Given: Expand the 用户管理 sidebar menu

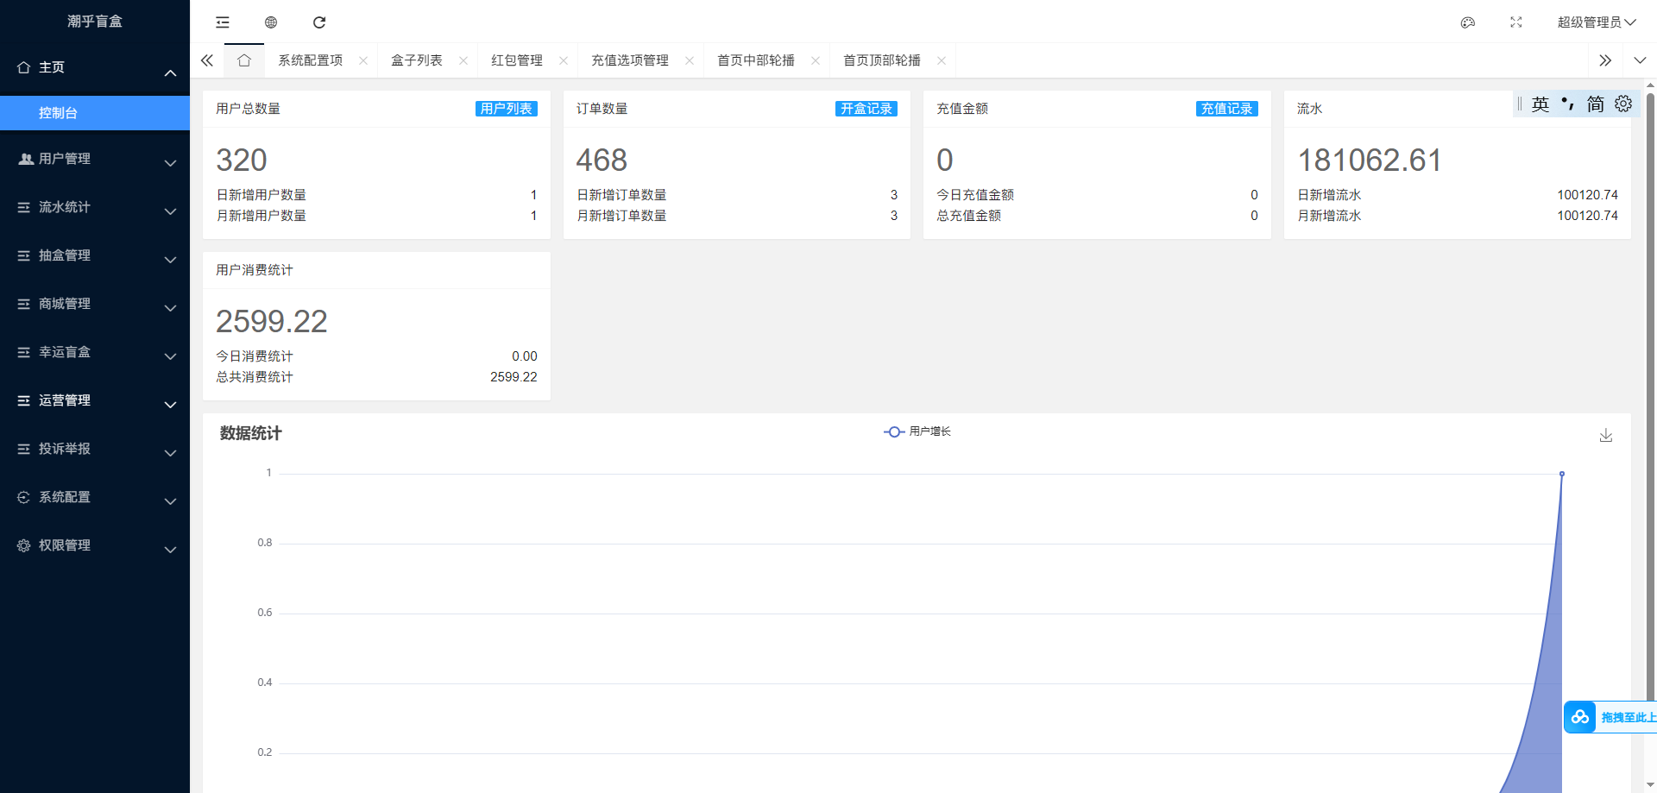Looking at the screenshot, I should coord(95,159).
